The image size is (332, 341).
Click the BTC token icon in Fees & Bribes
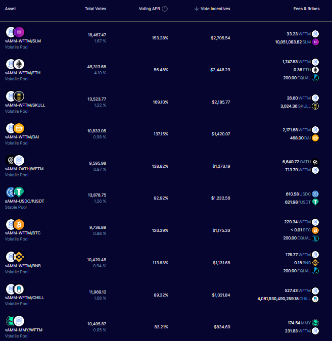pyautogui.click(x=315, y=230)
